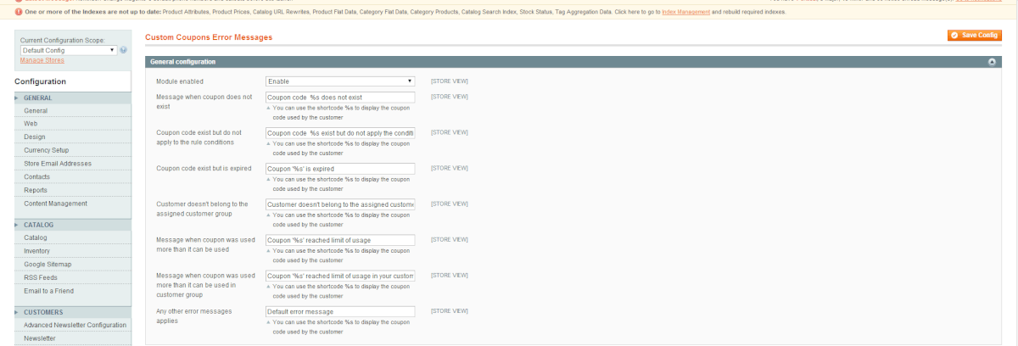Edit the reached limit of usage field

coord(340,240)
